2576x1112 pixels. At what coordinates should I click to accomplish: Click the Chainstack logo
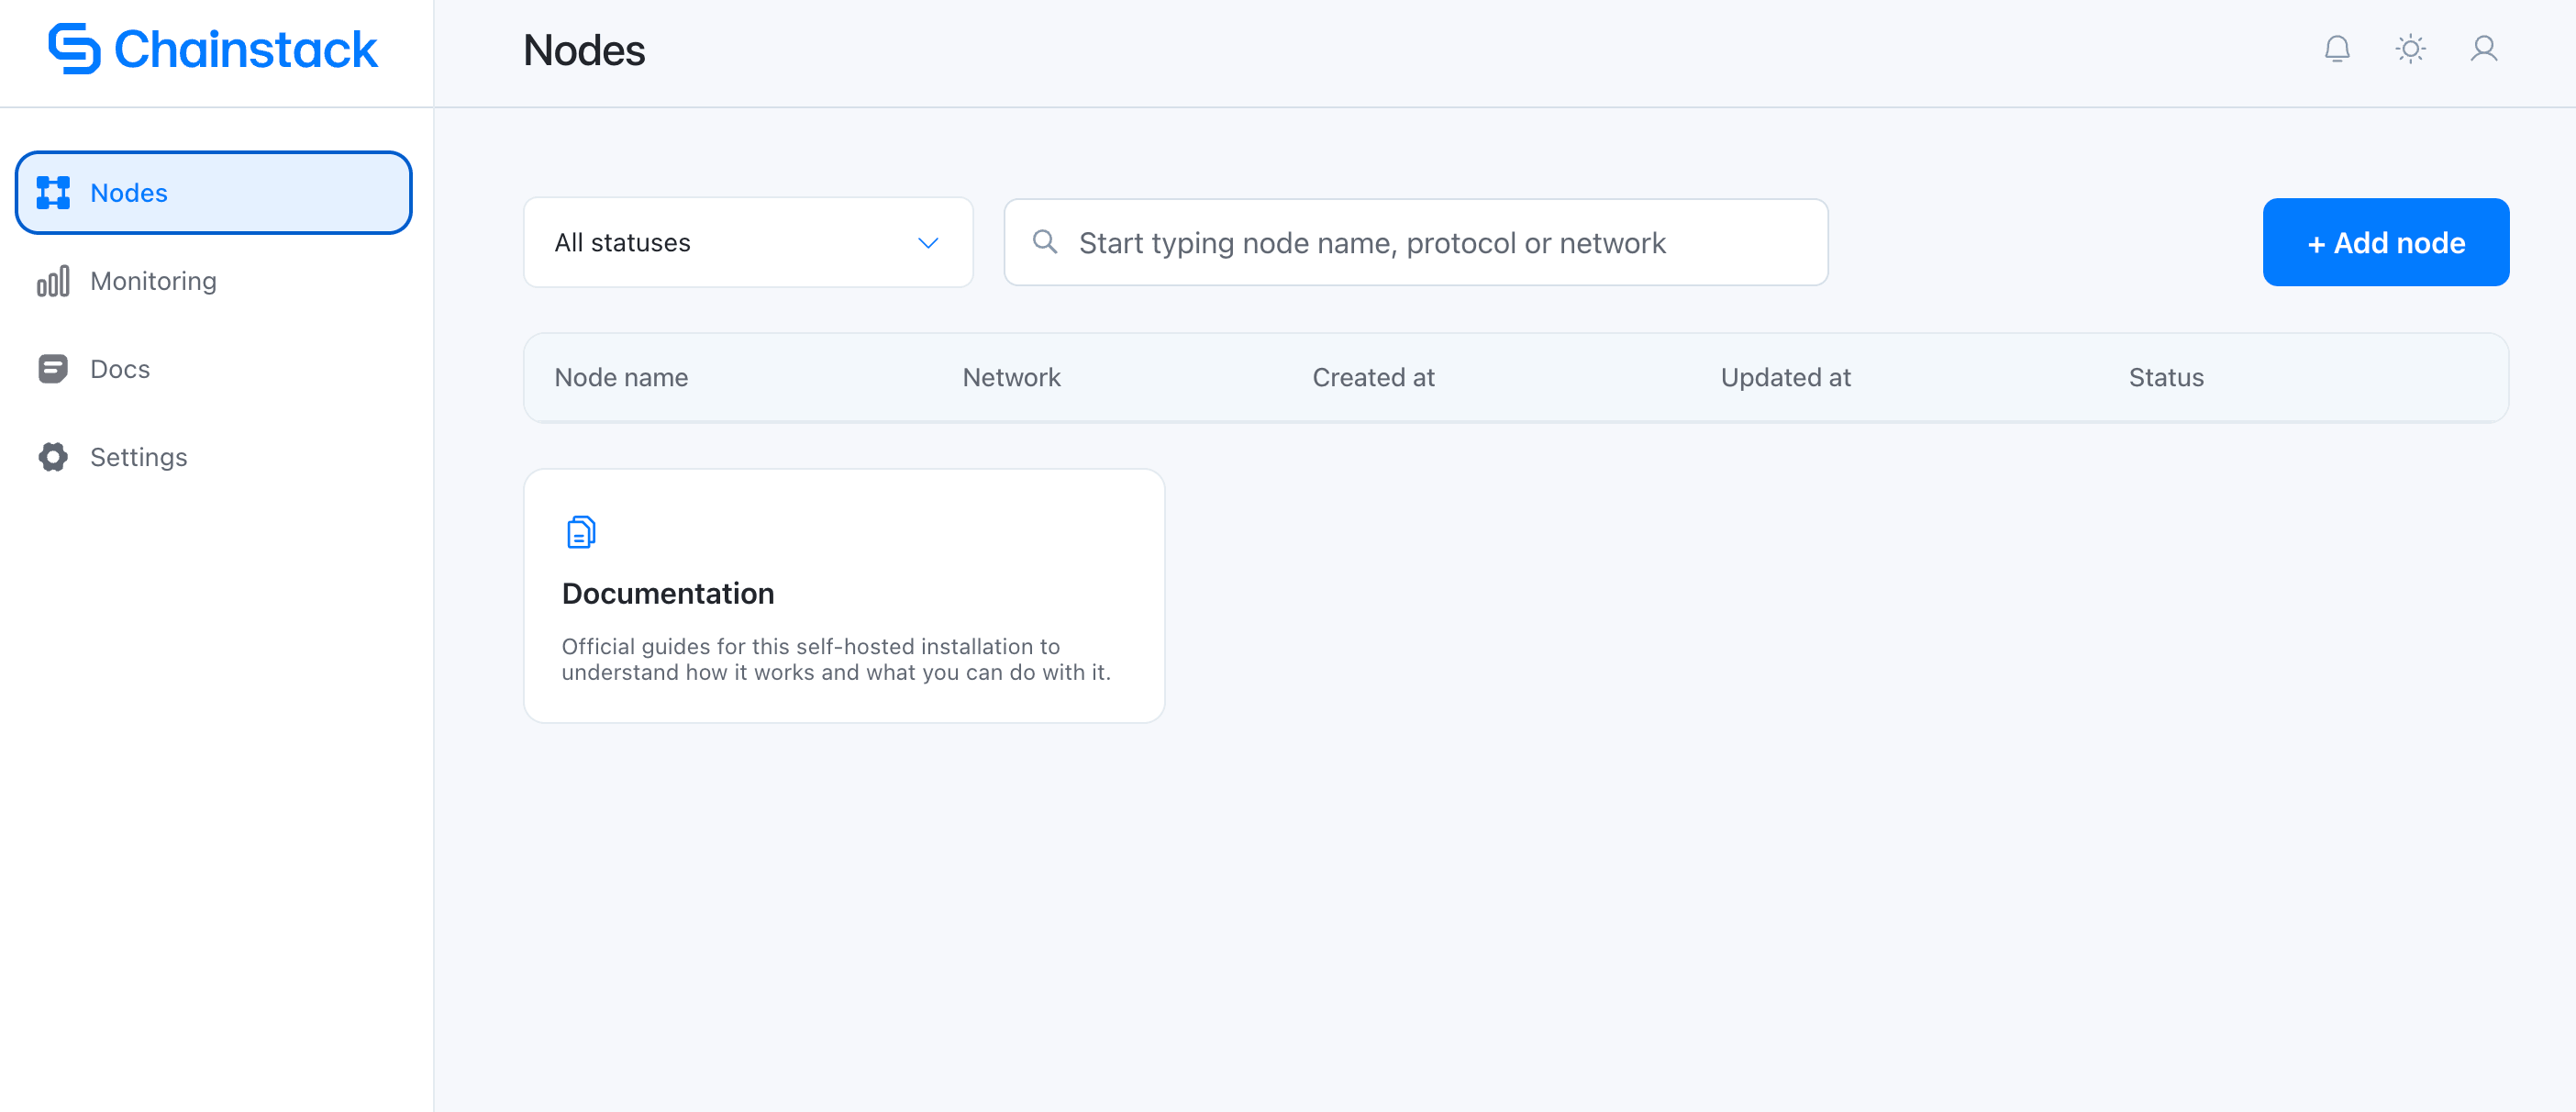pyautogui.click(x=212, y=49)
